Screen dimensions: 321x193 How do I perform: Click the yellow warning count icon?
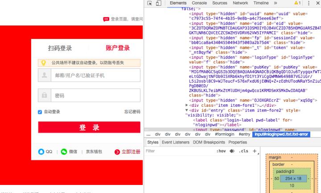pyautogui.click(x=297, y=3)
